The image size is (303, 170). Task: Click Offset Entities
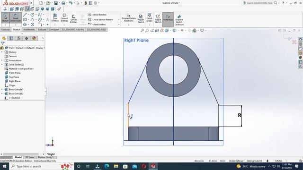(74, 19)
